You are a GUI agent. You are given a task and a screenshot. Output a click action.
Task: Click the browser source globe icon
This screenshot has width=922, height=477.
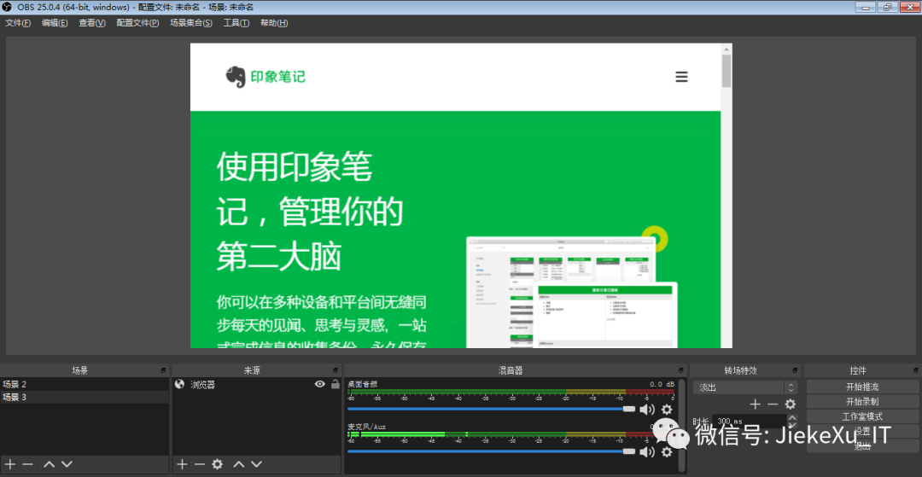(x=180, y=384)
